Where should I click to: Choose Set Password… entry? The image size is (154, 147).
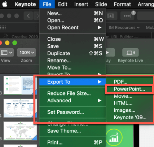(x=72, y=112)
